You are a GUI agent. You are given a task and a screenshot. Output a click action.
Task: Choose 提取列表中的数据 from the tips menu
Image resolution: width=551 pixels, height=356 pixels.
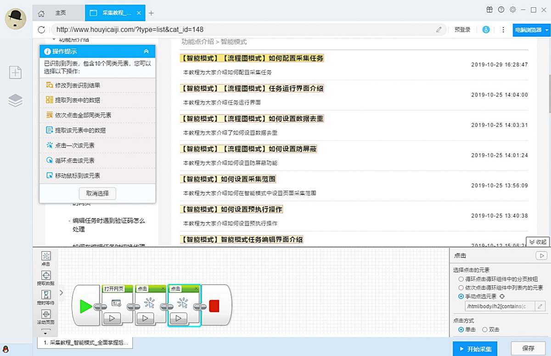click(x=77, y=100)
